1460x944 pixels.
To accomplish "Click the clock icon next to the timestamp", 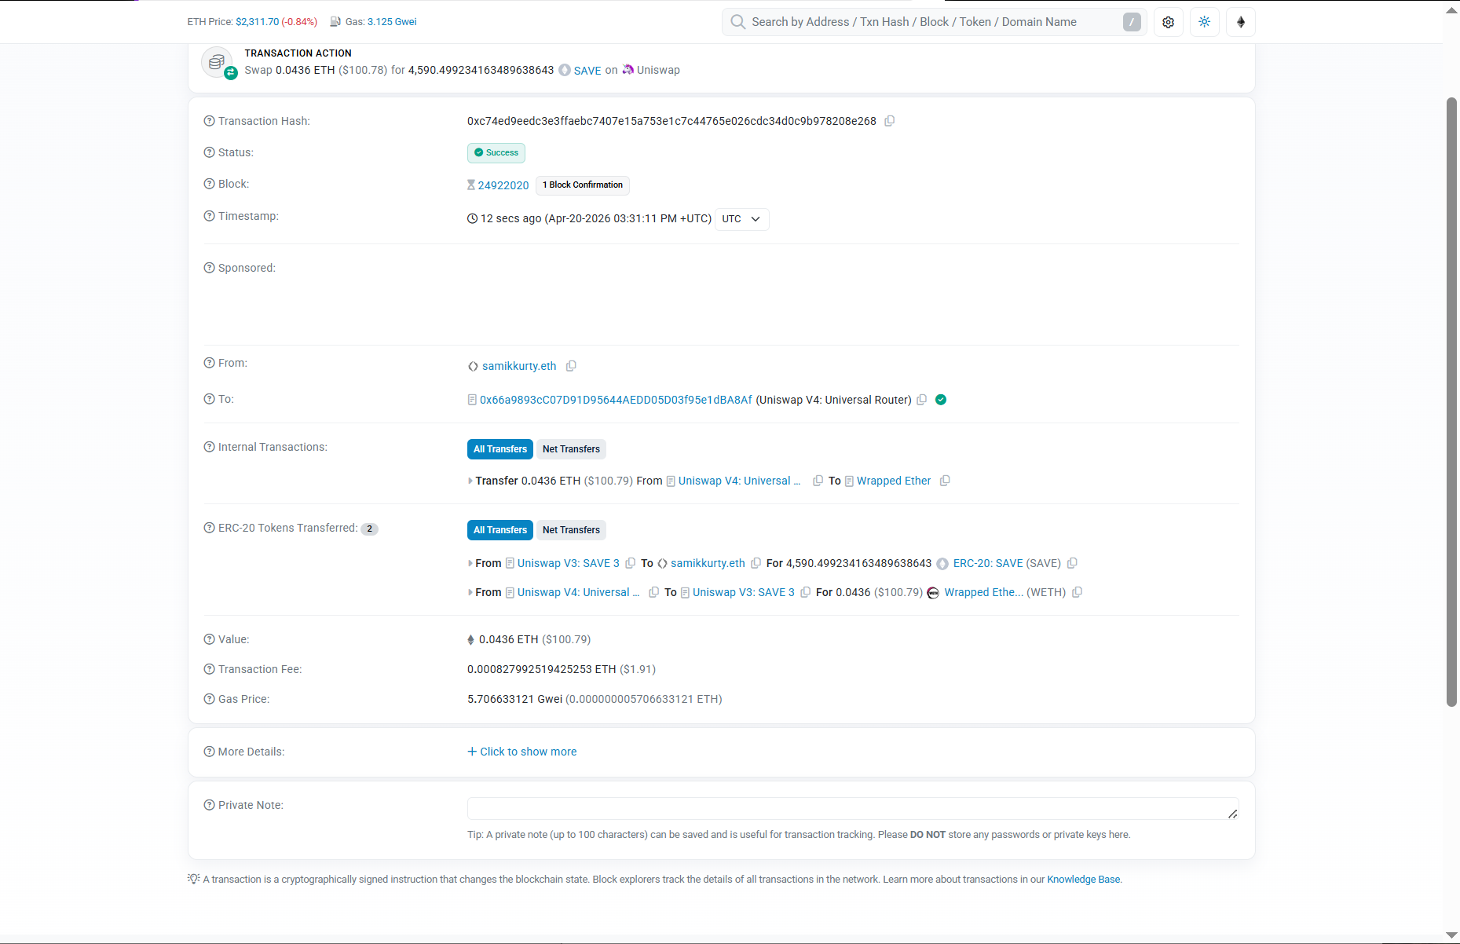I will (471, 219).
